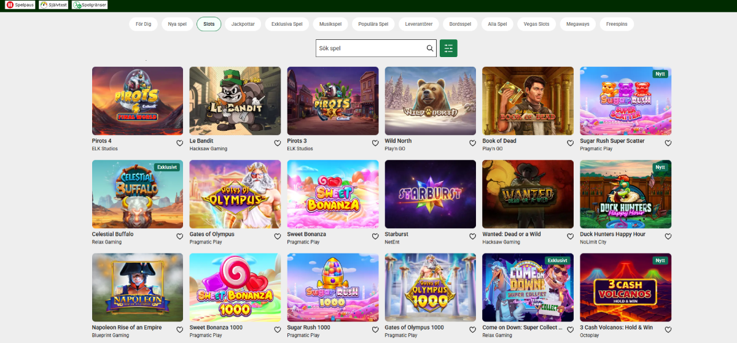The image size is (737, 343).
Task: Toggle heart on Starburst game
Action: pos(472,236)
